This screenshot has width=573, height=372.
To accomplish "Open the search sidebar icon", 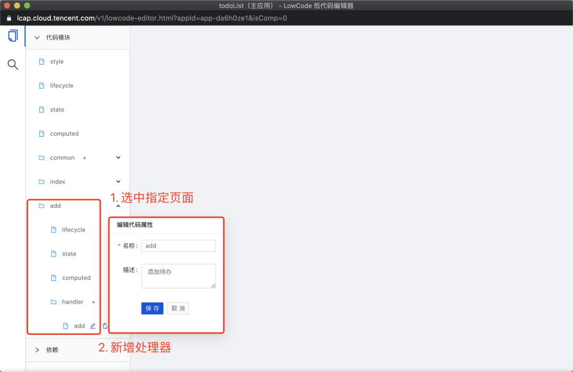I will 13,65.
